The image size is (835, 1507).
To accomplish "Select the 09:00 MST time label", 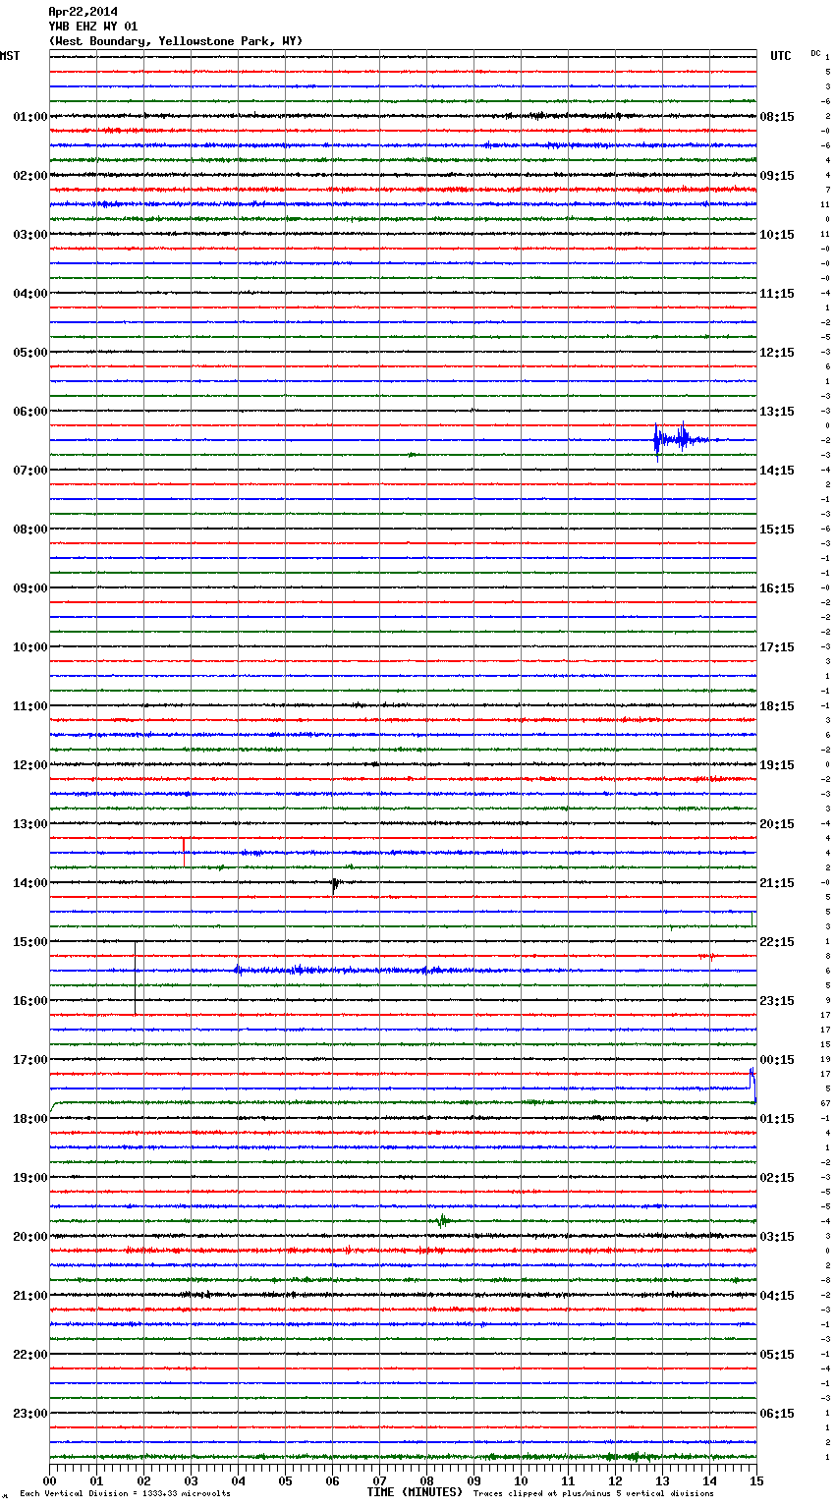I will pos(29,588).
